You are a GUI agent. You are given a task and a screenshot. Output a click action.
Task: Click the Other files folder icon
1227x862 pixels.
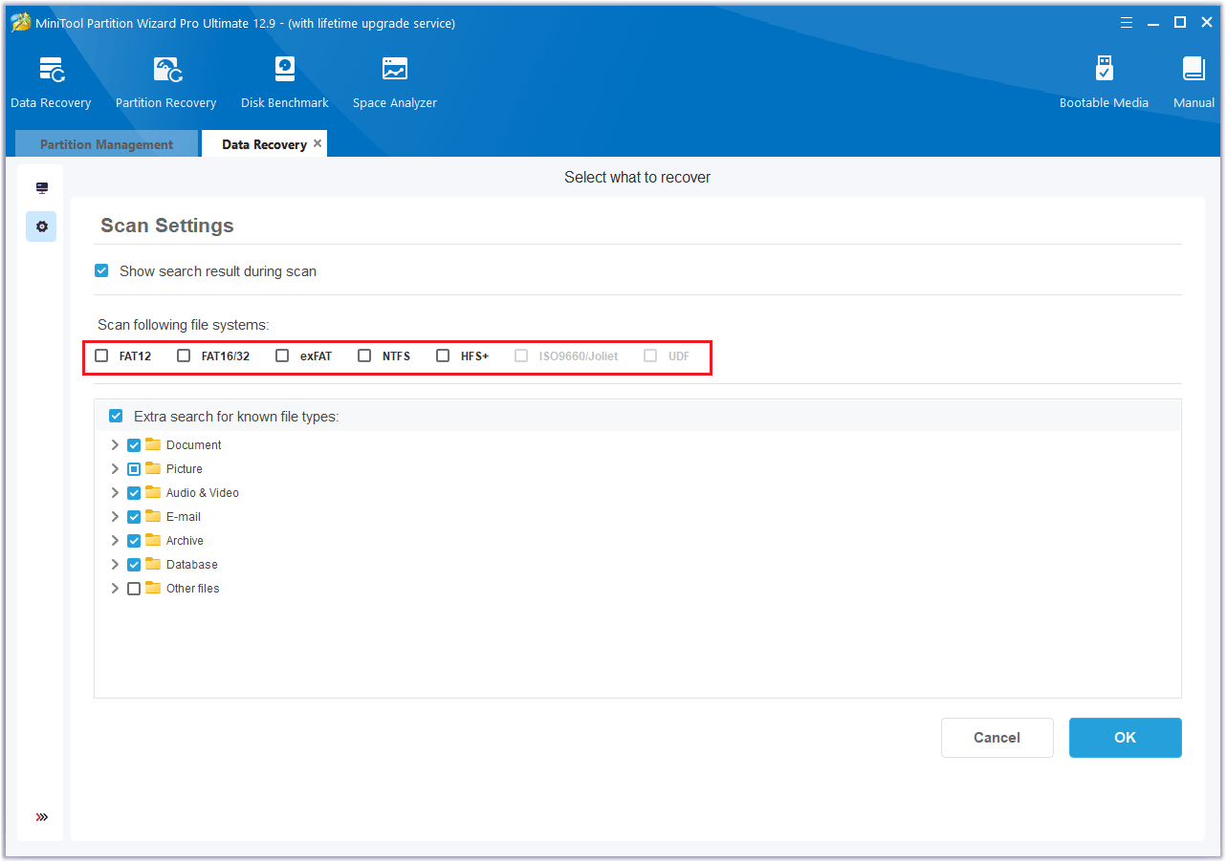tap(153, 588)
